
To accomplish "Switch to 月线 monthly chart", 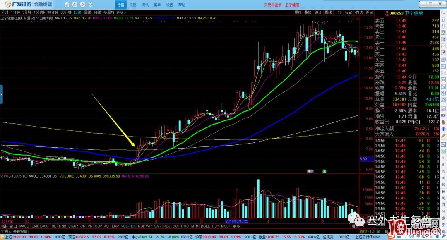I will tap(98, 12).
